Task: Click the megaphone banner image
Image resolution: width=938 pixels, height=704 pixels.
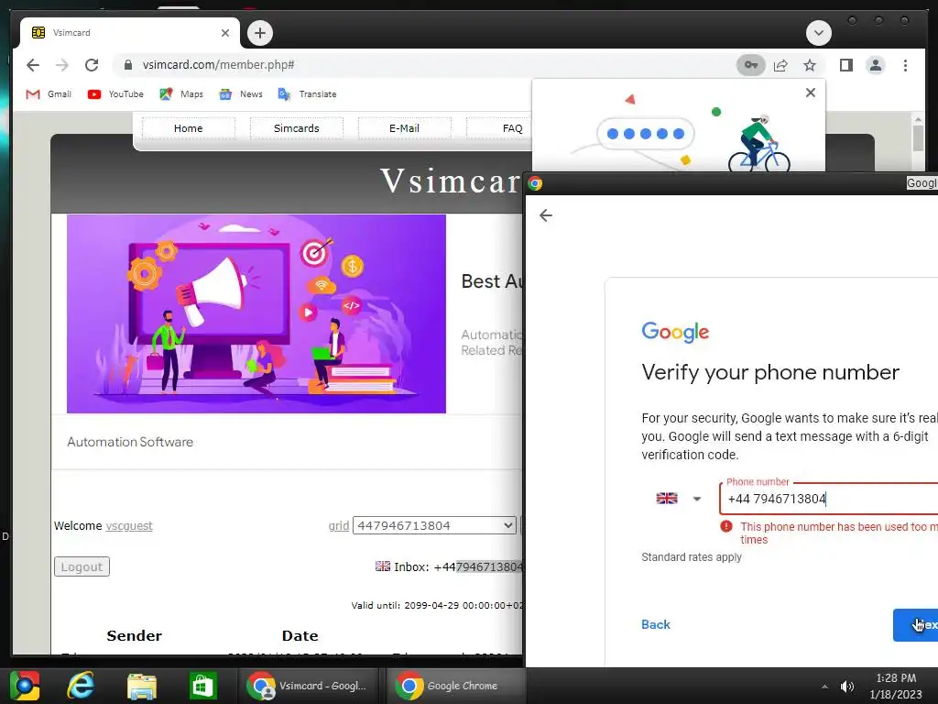Action: pyautogui.click(x=256, y=313)
